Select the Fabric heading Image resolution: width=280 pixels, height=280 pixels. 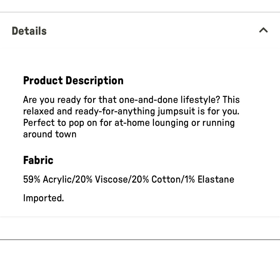[x=38, y=160]
